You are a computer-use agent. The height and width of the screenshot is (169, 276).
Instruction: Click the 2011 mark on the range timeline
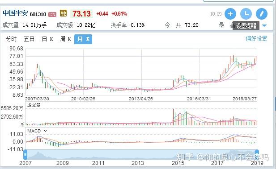pos(98,163)
